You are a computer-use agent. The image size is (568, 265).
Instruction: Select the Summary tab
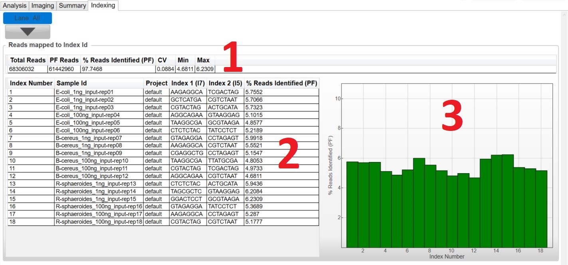click(72, 6)
